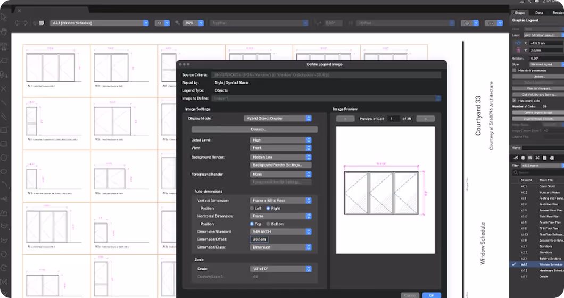Select the Pan hand tool
This screenshot has height=298, width=564.
coord(4,32)
